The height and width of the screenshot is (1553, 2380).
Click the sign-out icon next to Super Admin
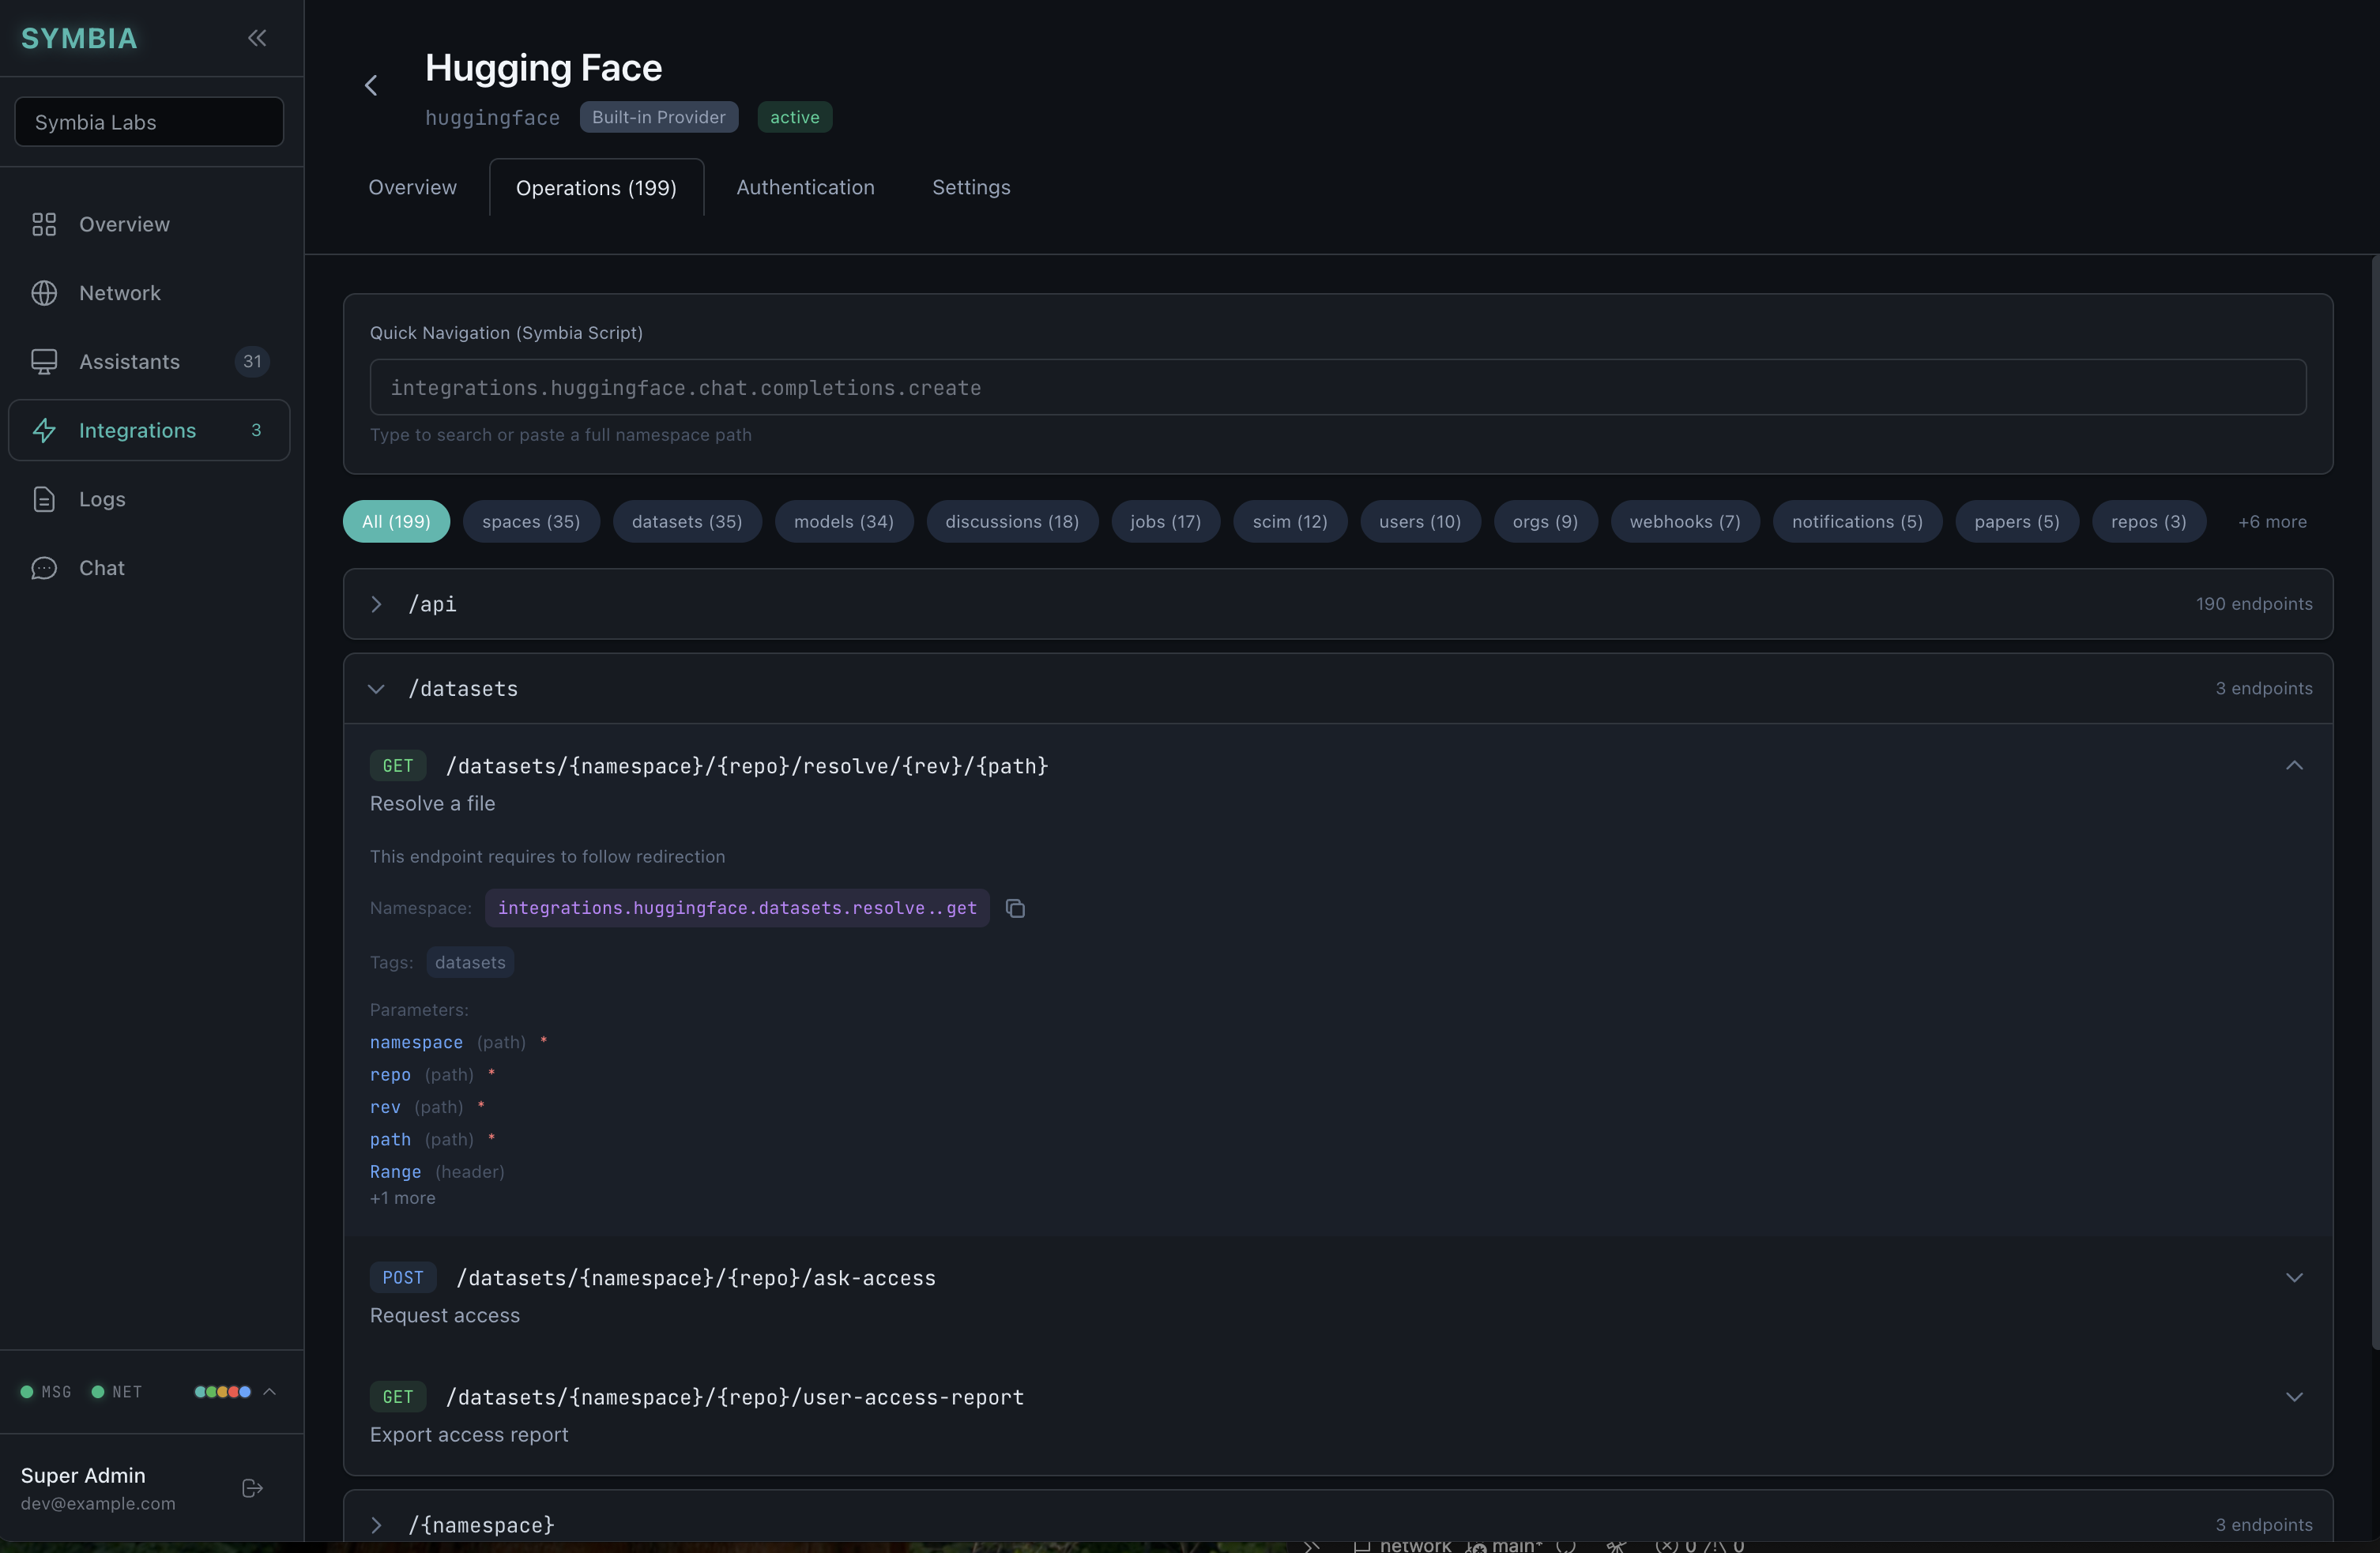pyautogui.click(x=251, y=1489)
